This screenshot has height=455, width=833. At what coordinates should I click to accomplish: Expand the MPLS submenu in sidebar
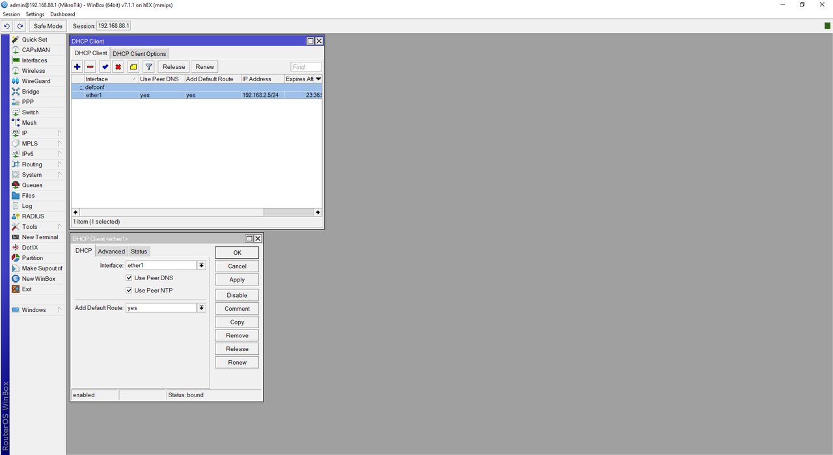pos(60,144)
